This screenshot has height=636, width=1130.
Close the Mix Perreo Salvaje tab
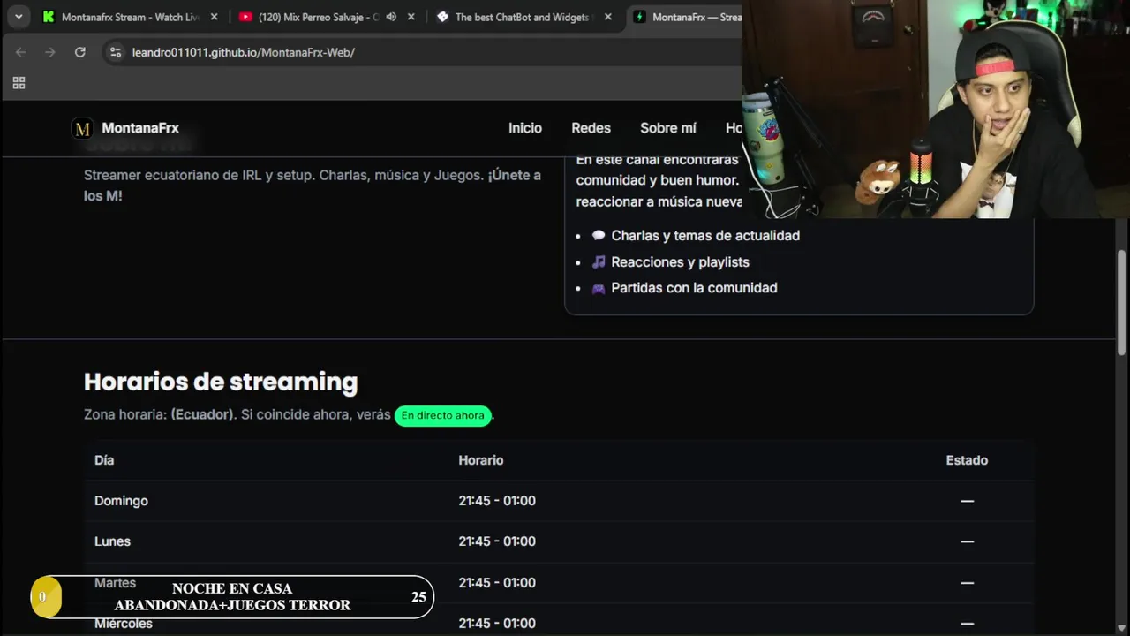[x=411, y=17]
